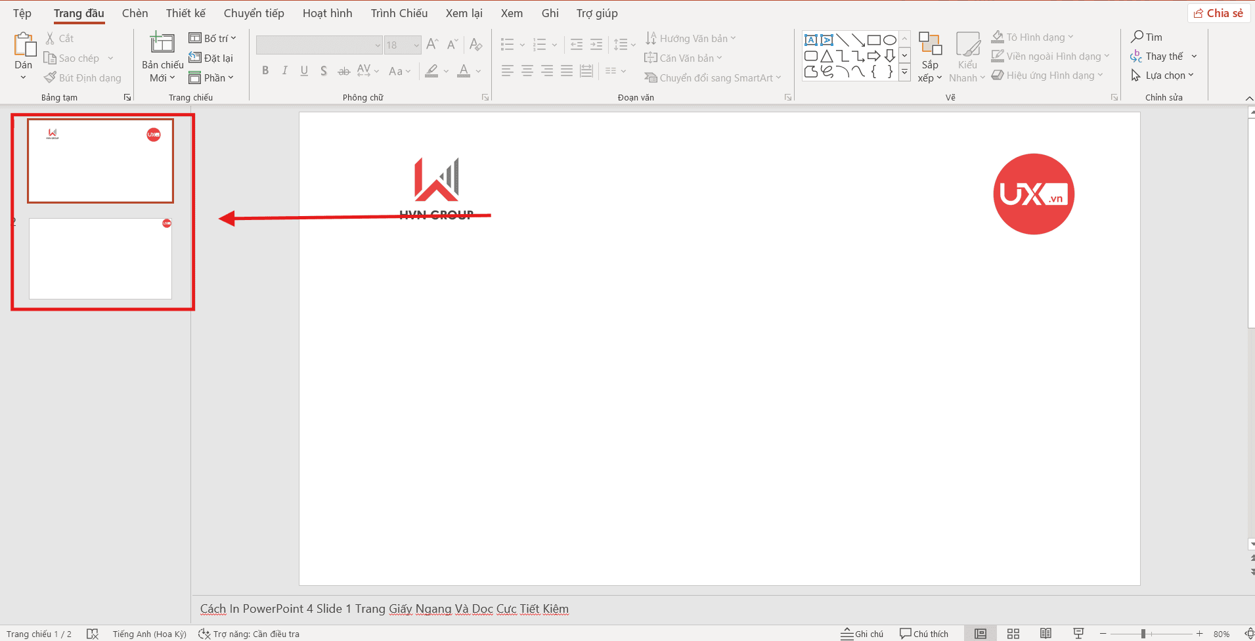Screen dimensions: 1255x641
Task: Toggle the Ghi chú notes pane
Action: [x=862, y=634]
